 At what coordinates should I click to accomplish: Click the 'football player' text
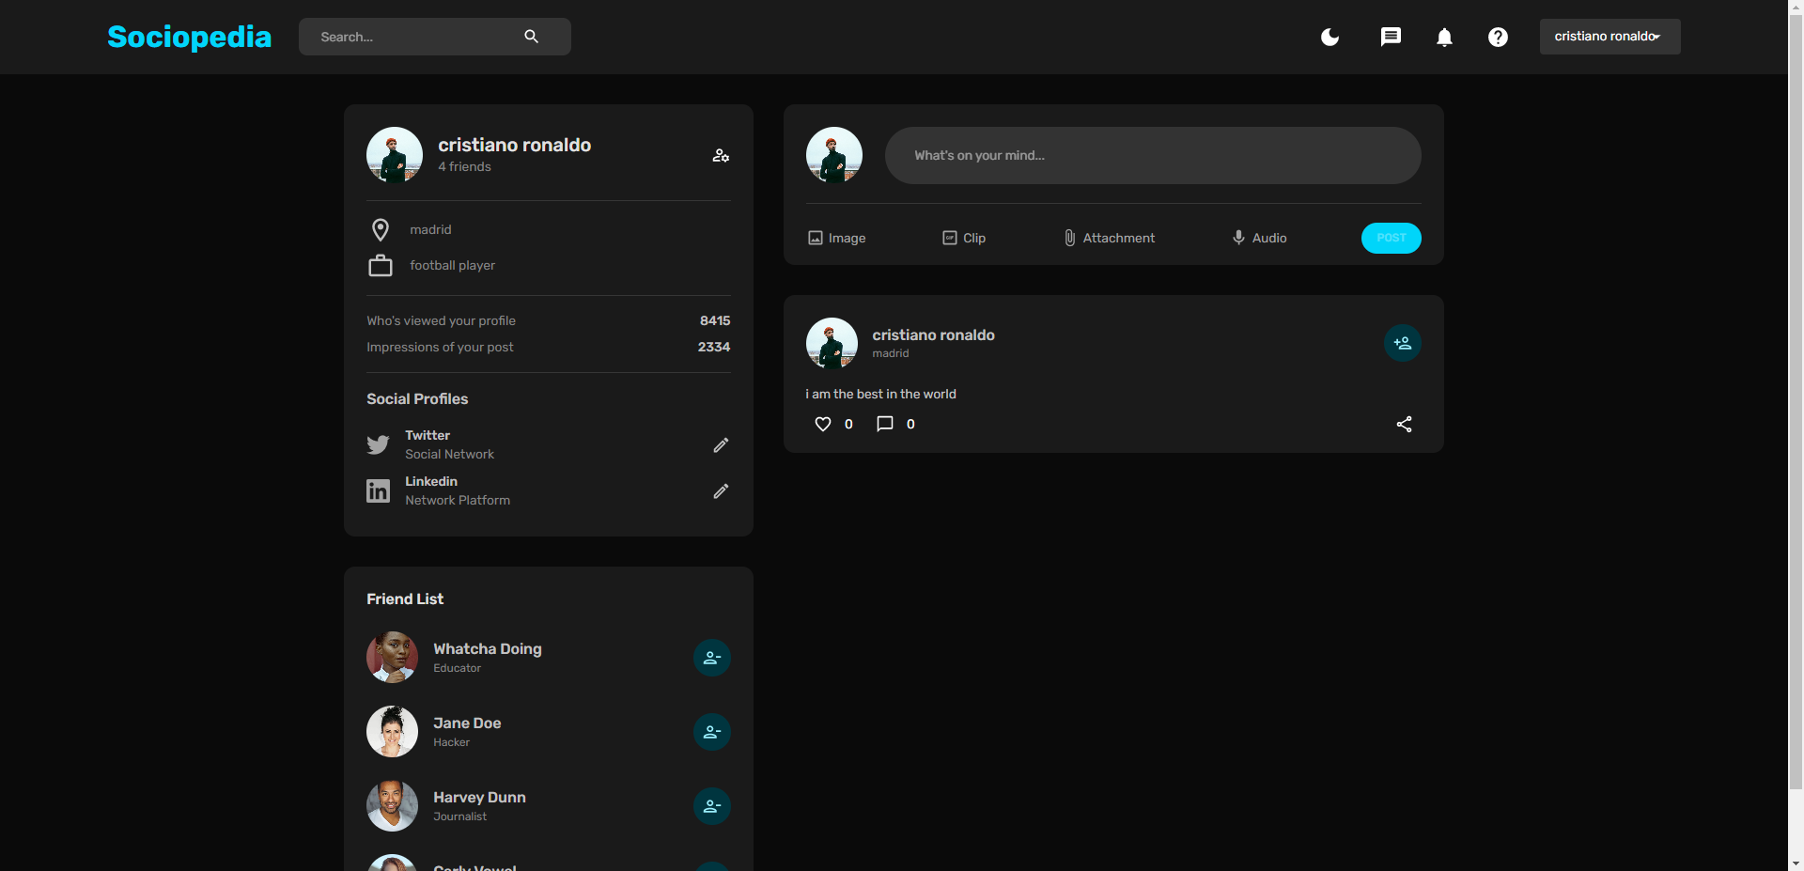[x=452, y=265]
